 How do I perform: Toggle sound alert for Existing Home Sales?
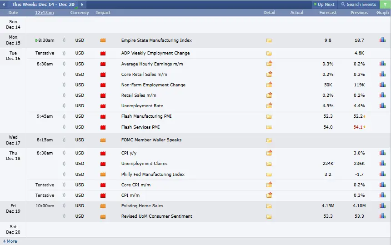pos(64,205)
